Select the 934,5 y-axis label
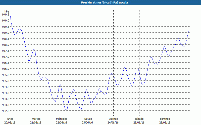201x125 pixels. [6, 87]
